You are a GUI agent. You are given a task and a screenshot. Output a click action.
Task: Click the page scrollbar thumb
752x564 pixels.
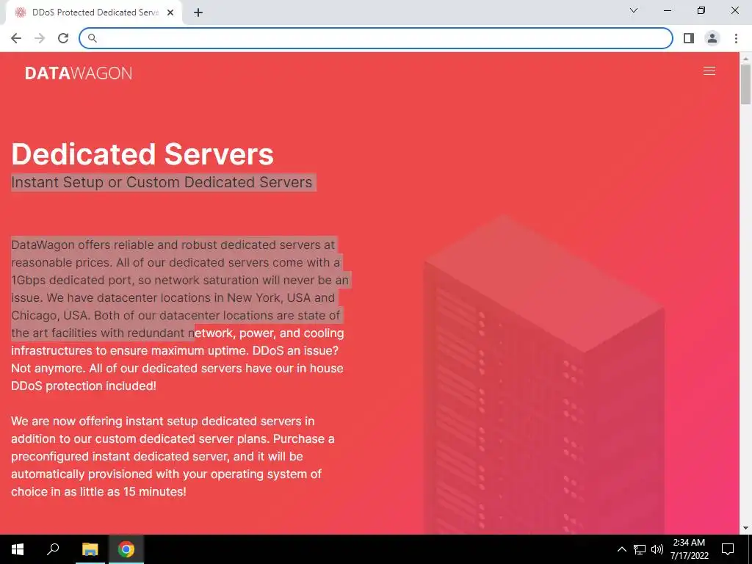pos(745,84)
